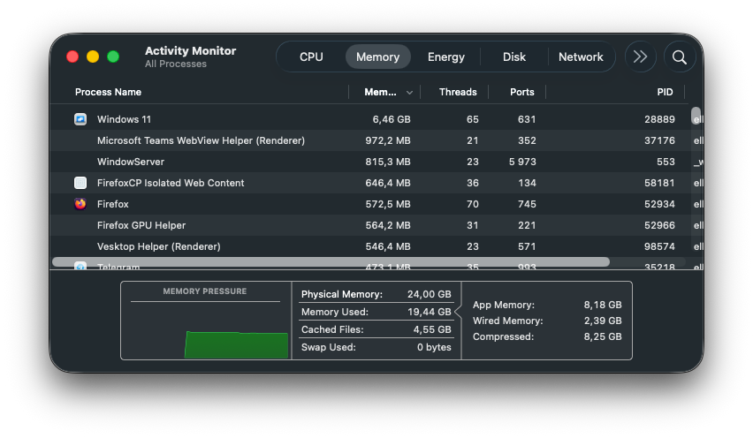Screen dimensions: 753x438
Task: Click the Wired Memory 2,39 GB value
Action: [x=603, y=321]
